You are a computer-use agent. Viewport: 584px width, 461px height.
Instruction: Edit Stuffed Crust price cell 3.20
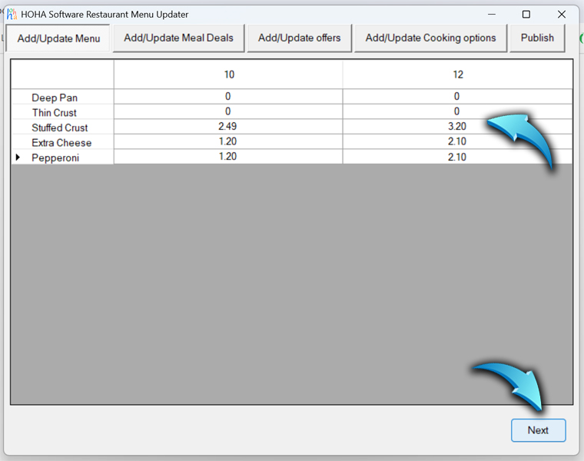tap(457, 127)
